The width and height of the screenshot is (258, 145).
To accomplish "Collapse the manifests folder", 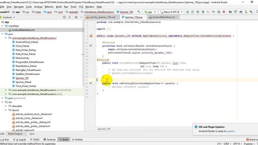I will [2, 26].
